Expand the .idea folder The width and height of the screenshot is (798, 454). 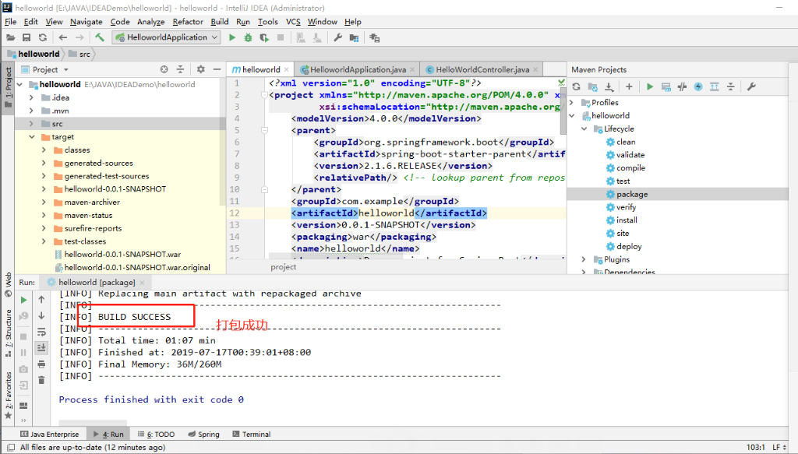31,97
